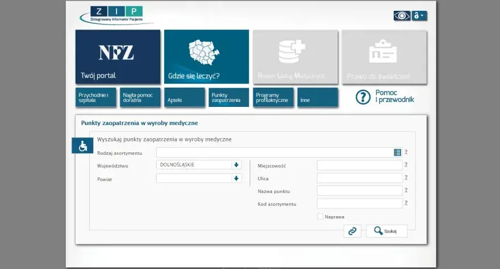Select the Przychodnie i szpitale tab

tap(95, 97)
